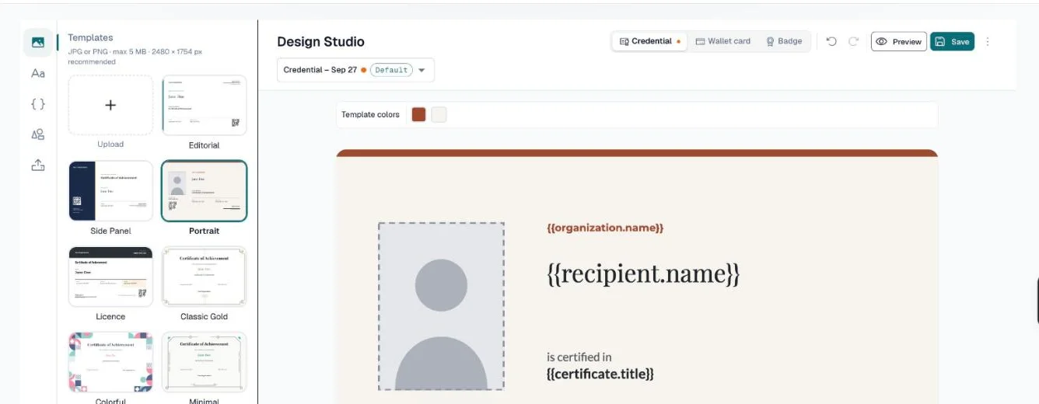The width and height of the screenshot is (1039, 404).
Task: Click the Default tag label
Action: click(391, 70)
